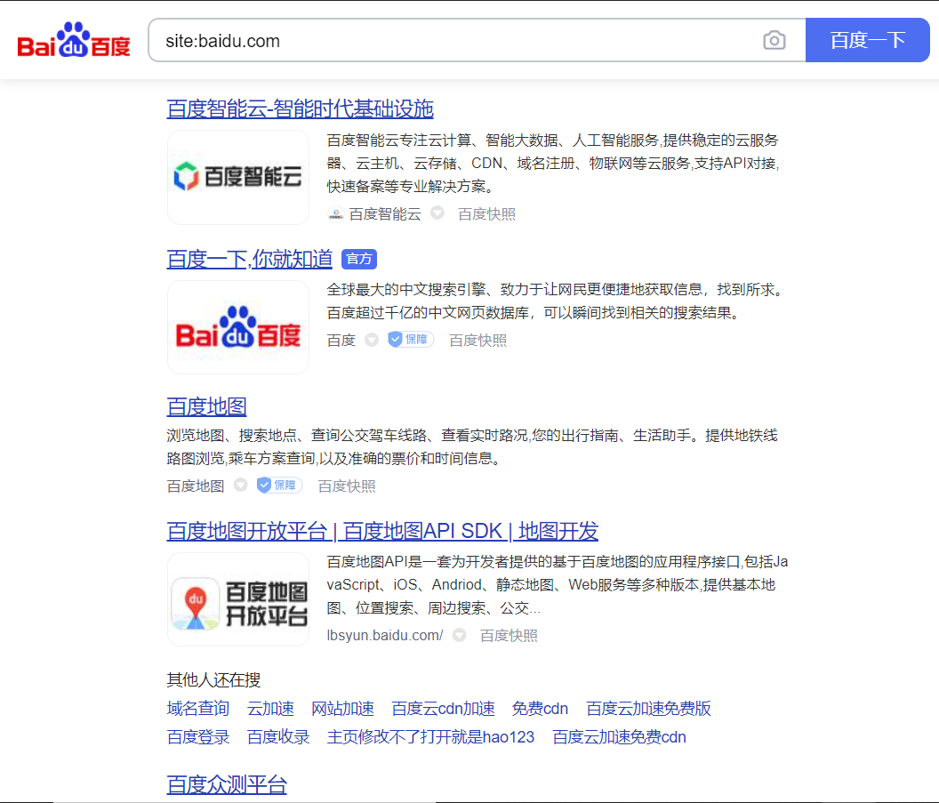Click the 全球最大的中文搜索引擎 description text
This screenshot has height=803, width=939.
(555, 301)
